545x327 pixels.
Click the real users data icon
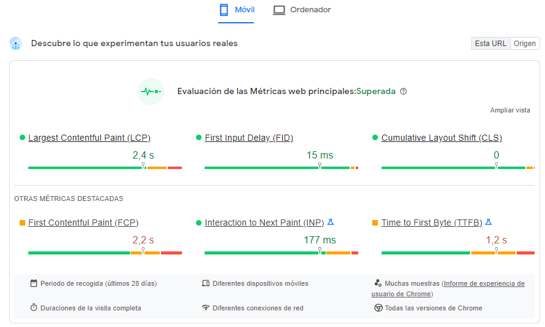click(x=15, y=44)
